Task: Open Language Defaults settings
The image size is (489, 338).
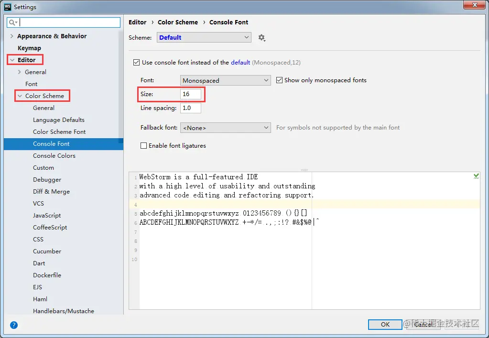Action: pos(59,120)
